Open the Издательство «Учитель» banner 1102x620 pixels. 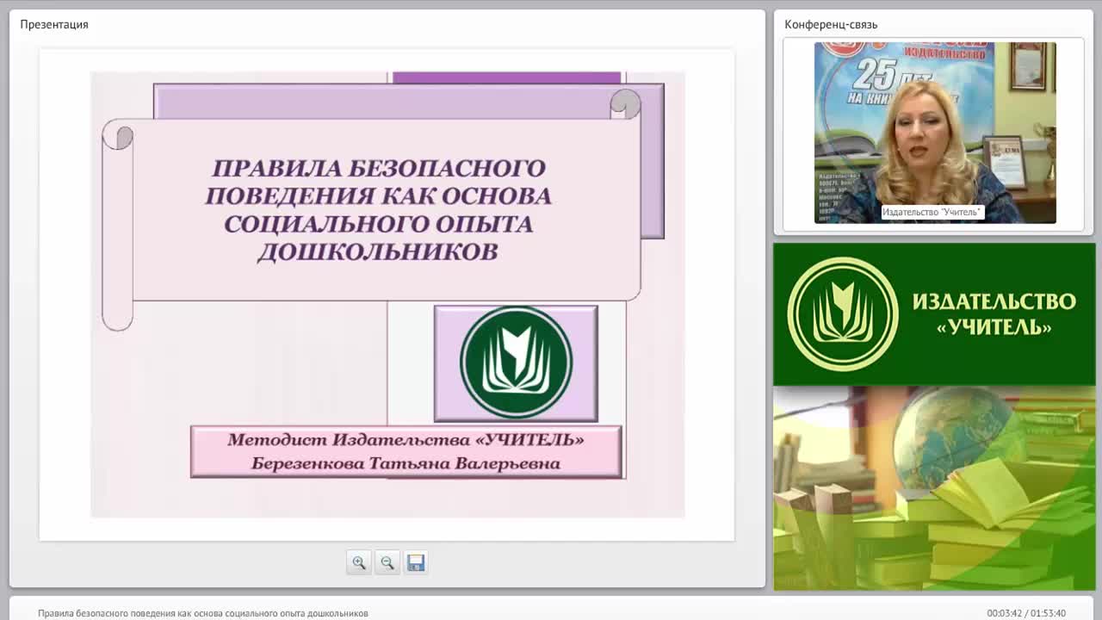point(934,314)
